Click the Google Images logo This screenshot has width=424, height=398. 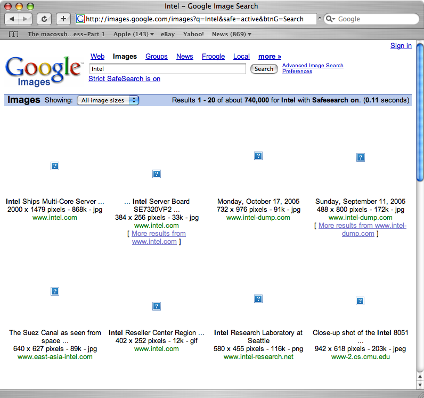click(43, 71)
